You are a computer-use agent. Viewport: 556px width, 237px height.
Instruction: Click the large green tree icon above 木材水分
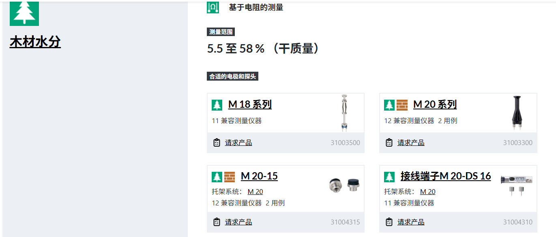(24, 13)
